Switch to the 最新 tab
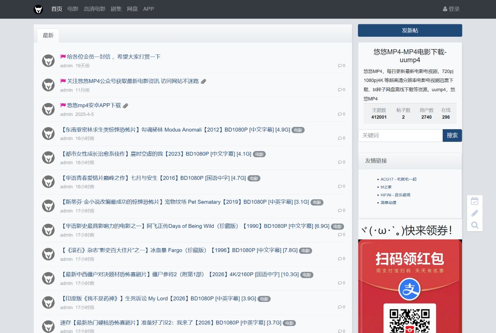The image size is (496, 333). (48, 35)
